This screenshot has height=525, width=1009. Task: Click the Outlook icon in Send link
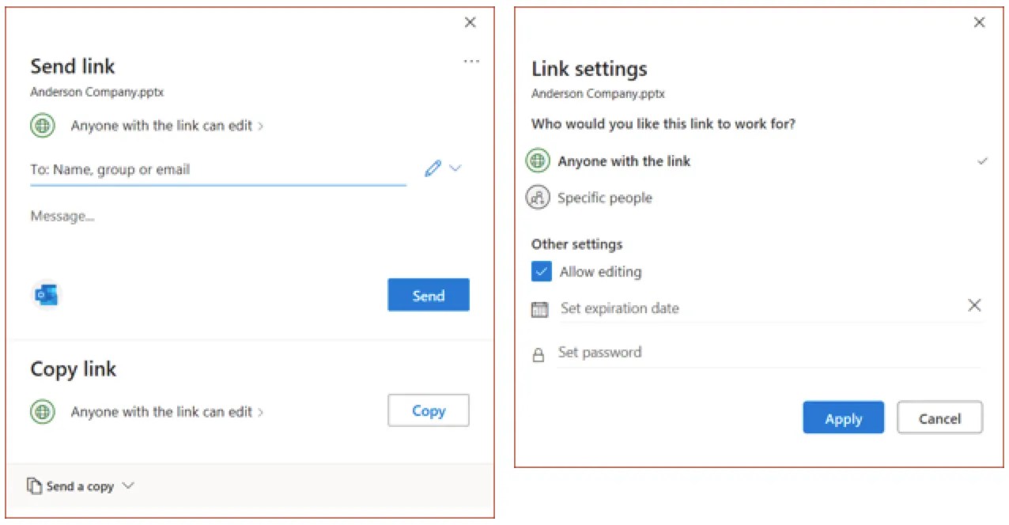pyautogui.click(x=46, y=295)
